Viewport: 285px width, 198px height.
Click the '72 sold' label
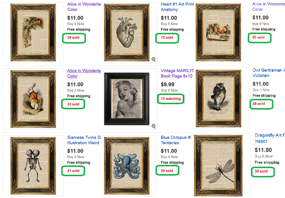click(x=167, y=38)
